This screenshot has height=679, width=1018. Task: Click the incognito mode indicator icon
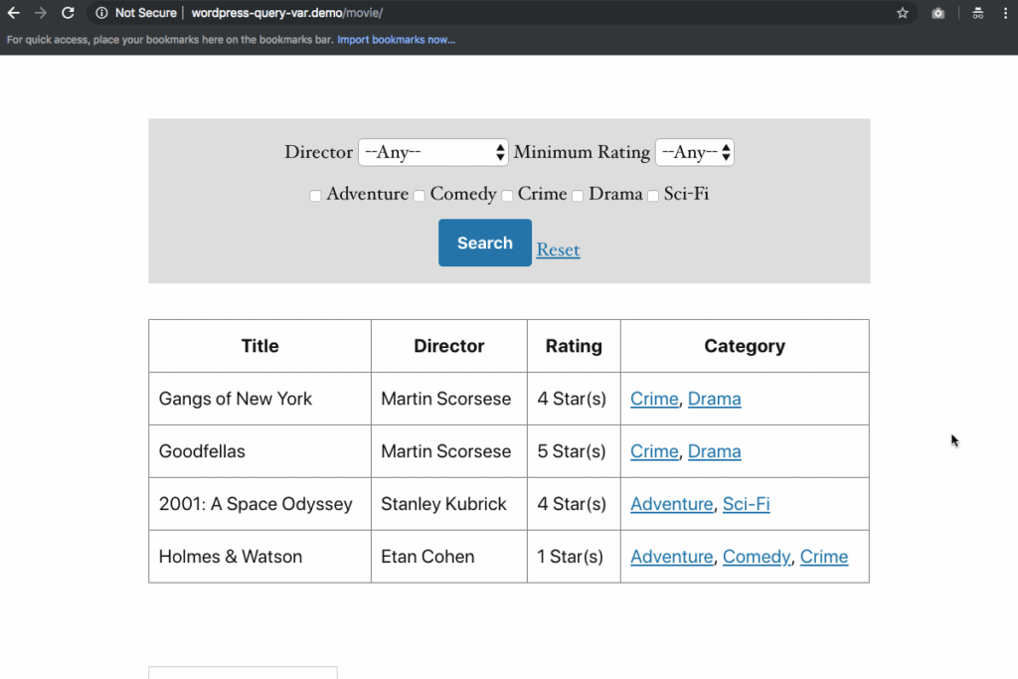point(976,14)
